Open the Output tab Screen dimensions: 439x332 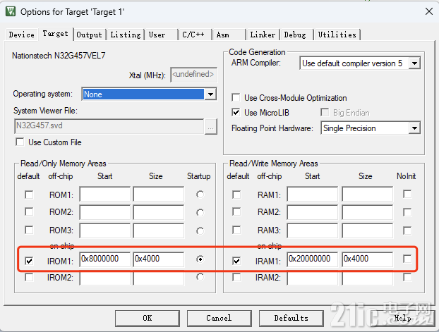[x=90, y=35]
